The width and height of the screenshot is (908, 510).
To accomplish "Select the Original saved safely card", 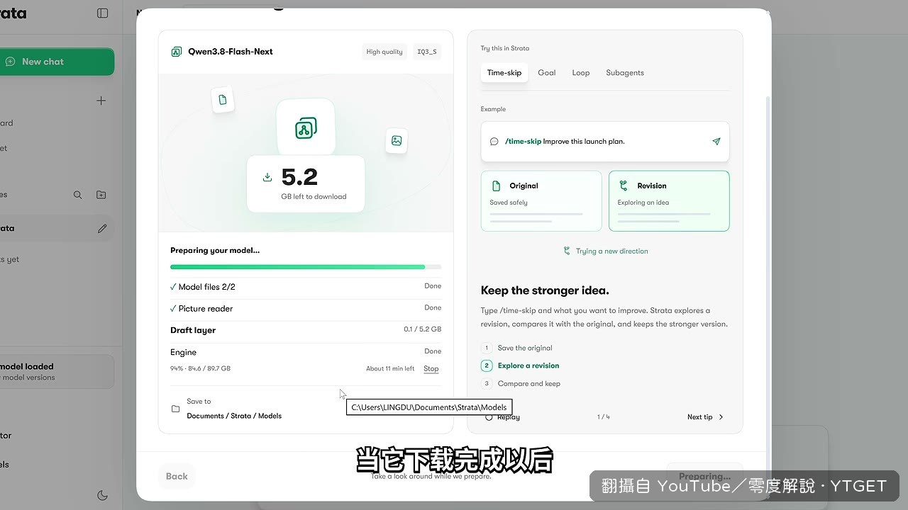I will click(541, 201).
